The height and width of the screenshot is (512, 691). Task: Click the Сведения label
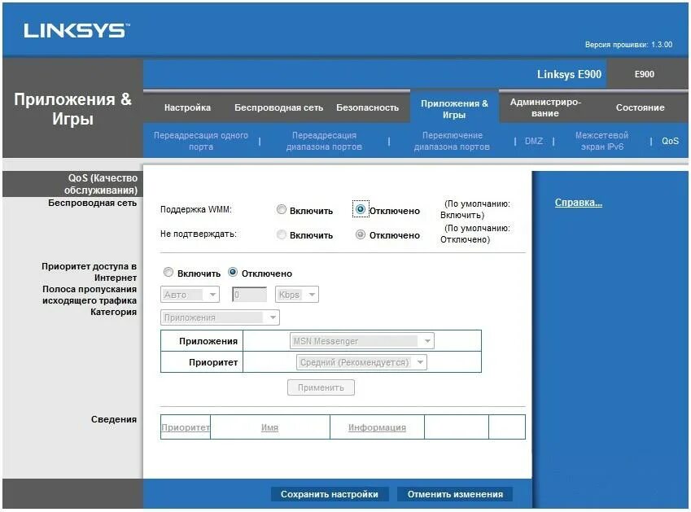pyautogui.click(x=114, y=419)
